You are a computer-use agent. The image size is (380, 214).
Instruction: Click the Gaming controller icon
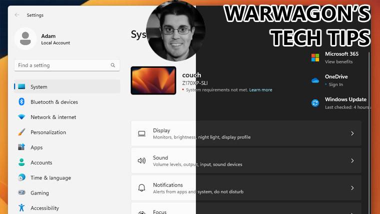[x=21, y=192]
